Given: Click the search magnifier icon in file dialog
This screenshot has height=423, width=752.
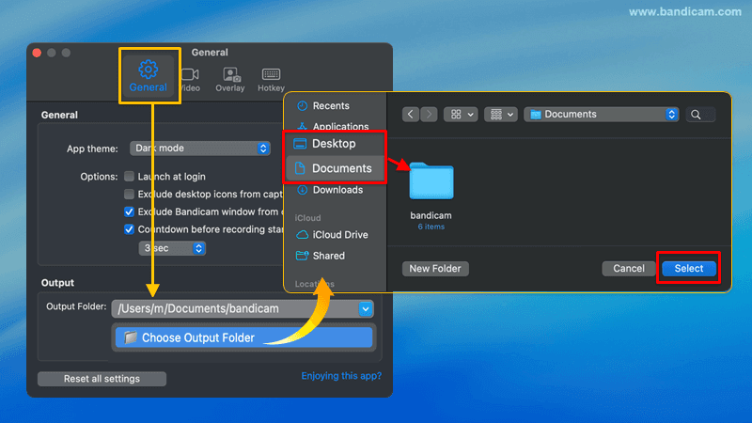Looking at the screenshot, I should pyautogui.click(x=696, y=115).
